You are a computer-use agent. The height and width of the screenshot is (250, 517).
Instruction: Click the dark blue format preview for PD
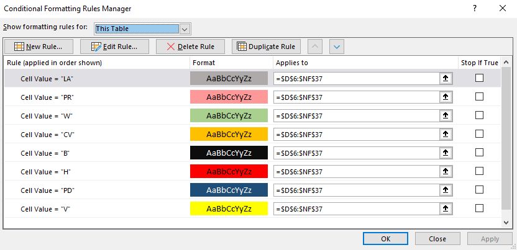pos(229,190)
